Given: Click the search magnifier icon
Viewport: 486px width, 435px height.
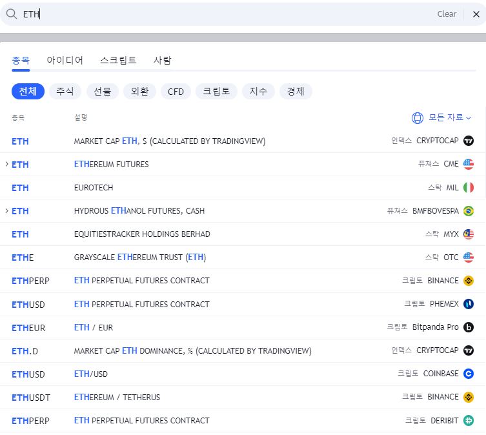Looking at the screenshot, I should (x=12, y=14).
